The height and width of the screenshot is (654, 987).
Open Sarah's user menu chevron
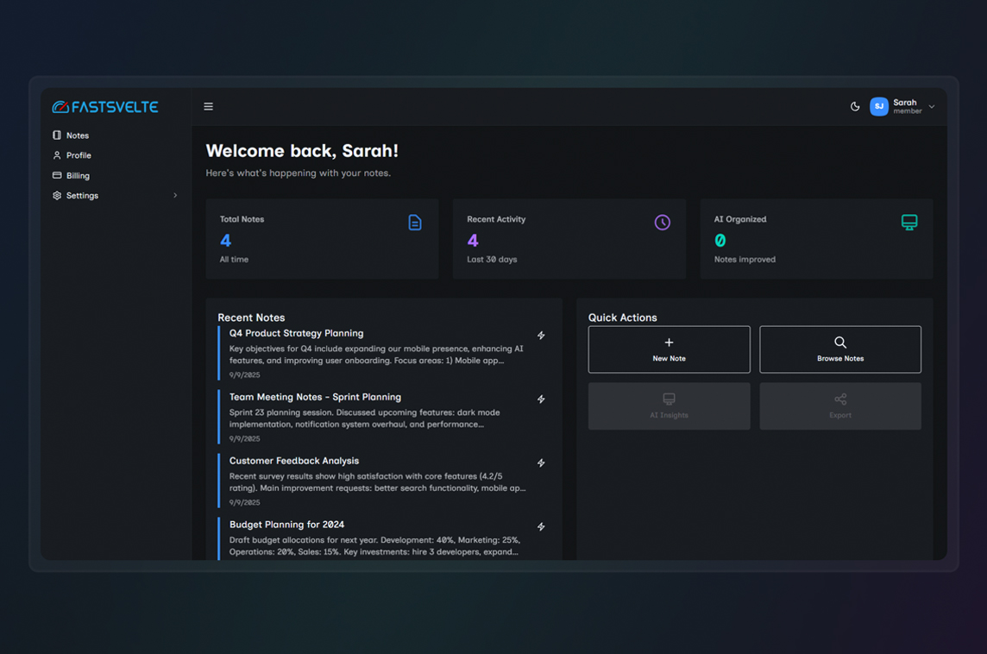point(932,106)
